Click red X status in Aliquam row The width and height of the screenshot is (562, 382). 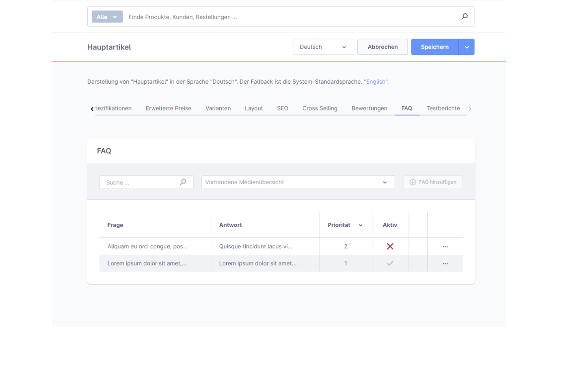coord(390,246)
